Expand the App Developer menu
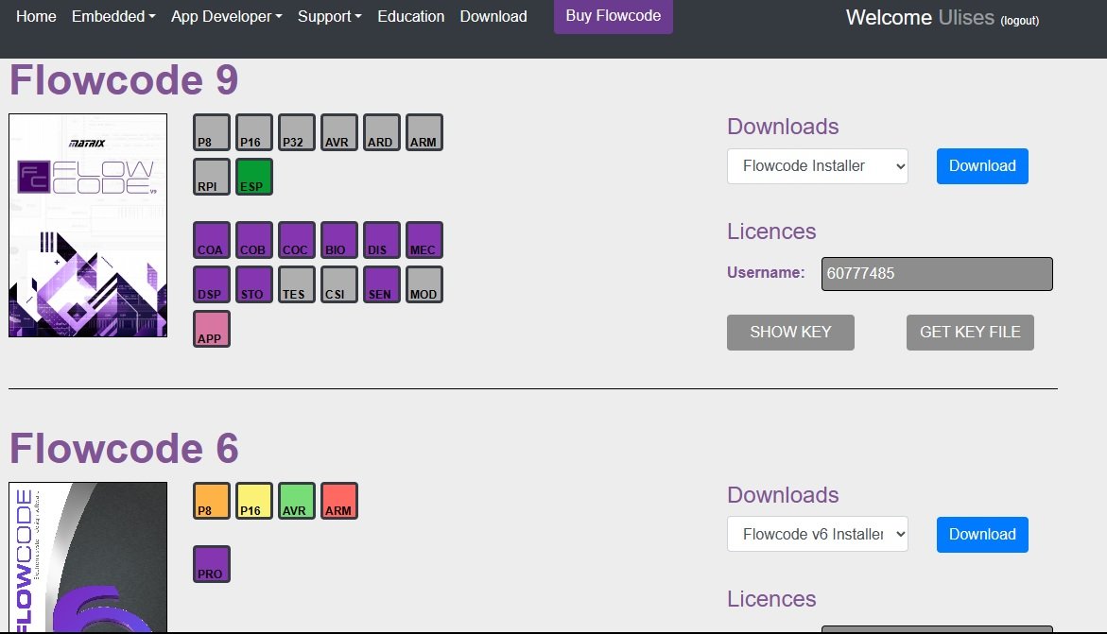This screenshot has height=634, width=1107. [227, 16]
